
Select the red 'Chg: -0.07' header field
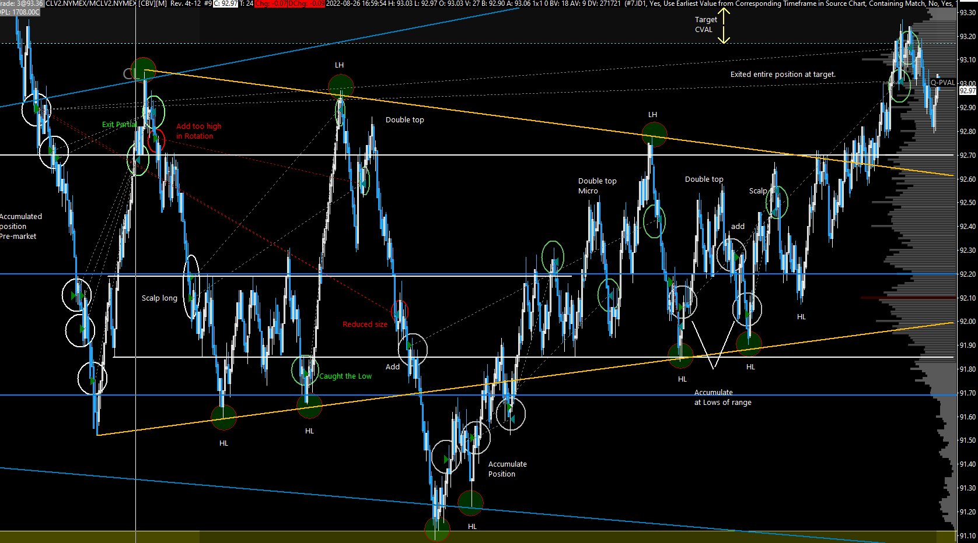click(271, 3)
